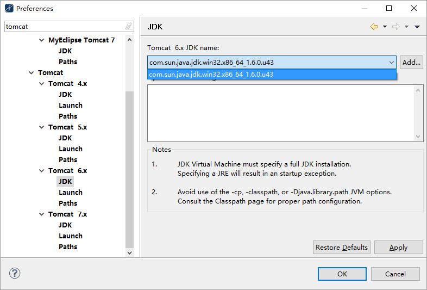Collapse the Tomcat 7.x node

point(42,214)
